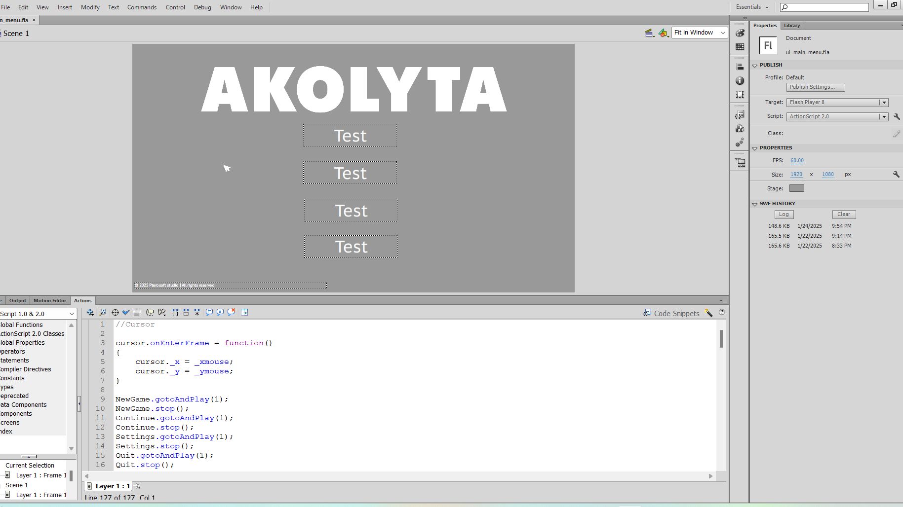Open Code Snippets from Actions panel

click(671, 313)
